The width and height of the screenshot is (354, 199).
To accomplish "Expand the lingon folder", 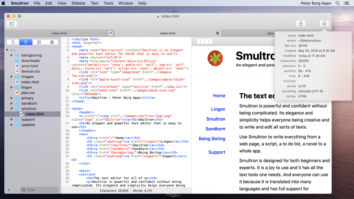I will [12, 87].
